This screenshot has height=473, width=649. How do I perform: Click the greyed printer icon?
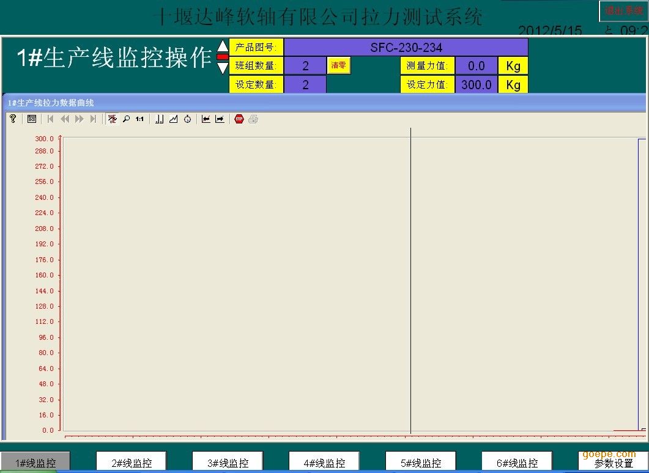253,119
